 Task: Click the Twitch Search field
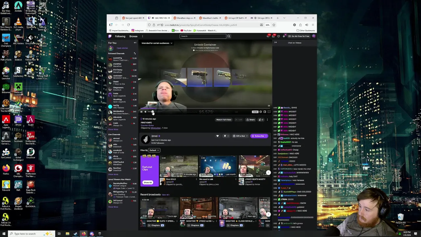[x=203, y=36]
